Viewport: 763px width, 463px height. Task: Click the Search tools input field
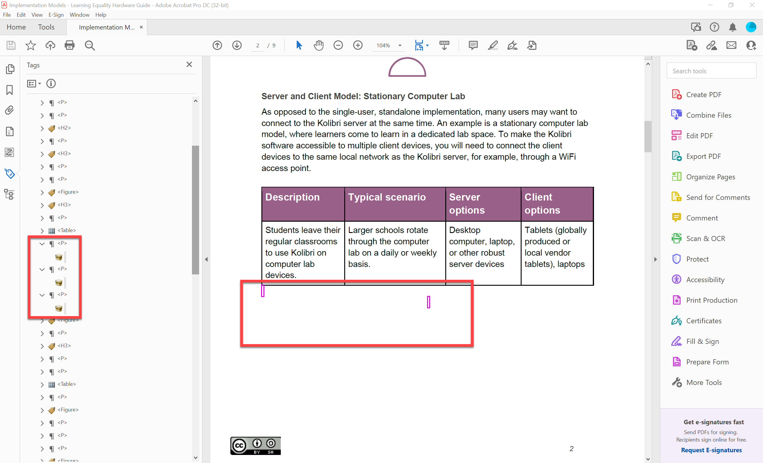[x=711, y=71]
